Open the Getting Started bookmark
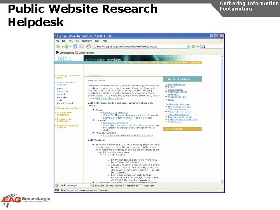This screenshot has width=280, height=210. tap(65, 52)
